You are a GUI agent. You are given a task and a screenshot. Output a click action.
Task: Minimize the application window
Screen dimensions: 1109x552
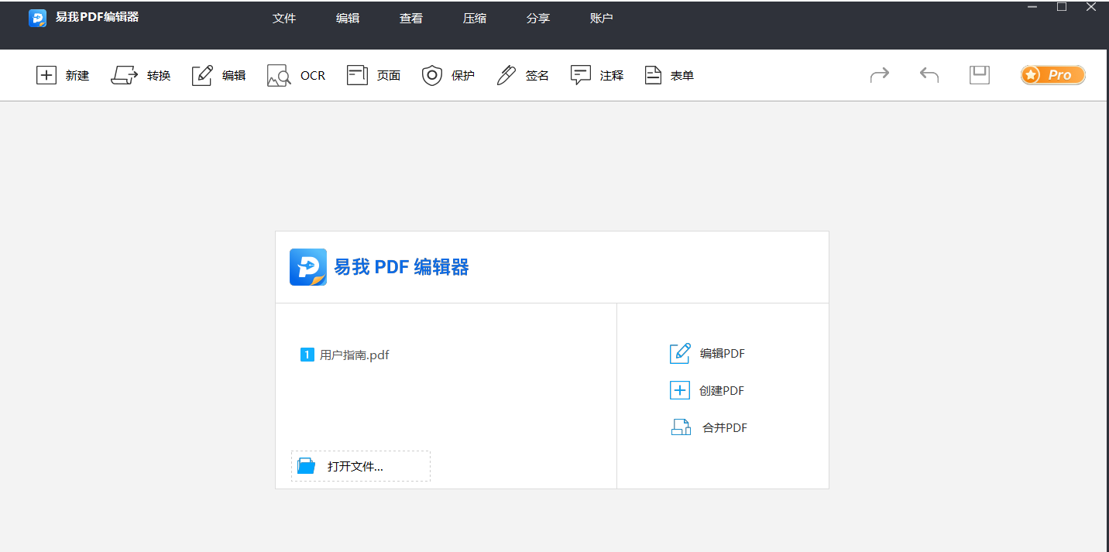coord(1032,7)
